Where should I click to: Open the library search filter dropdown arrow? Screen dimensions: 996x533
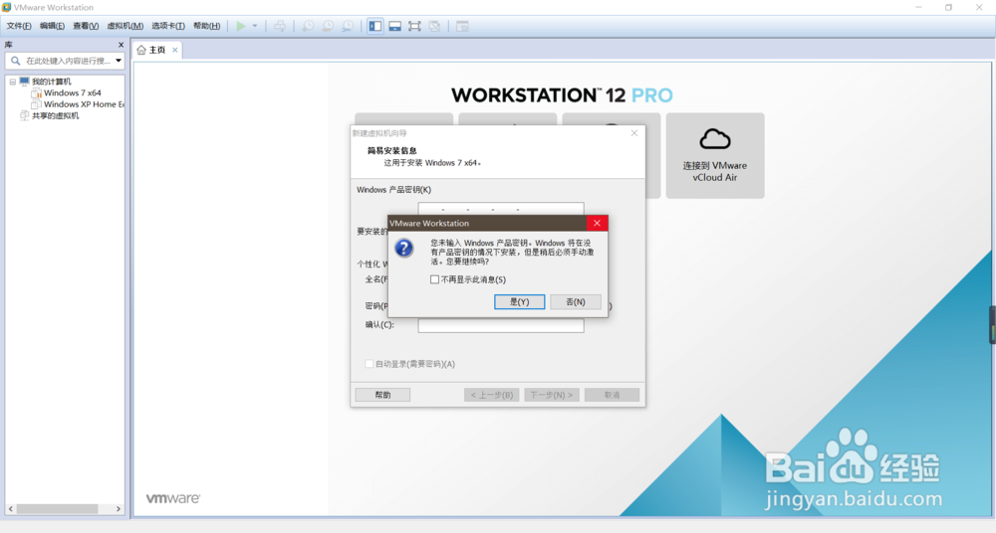coord(119,61)
